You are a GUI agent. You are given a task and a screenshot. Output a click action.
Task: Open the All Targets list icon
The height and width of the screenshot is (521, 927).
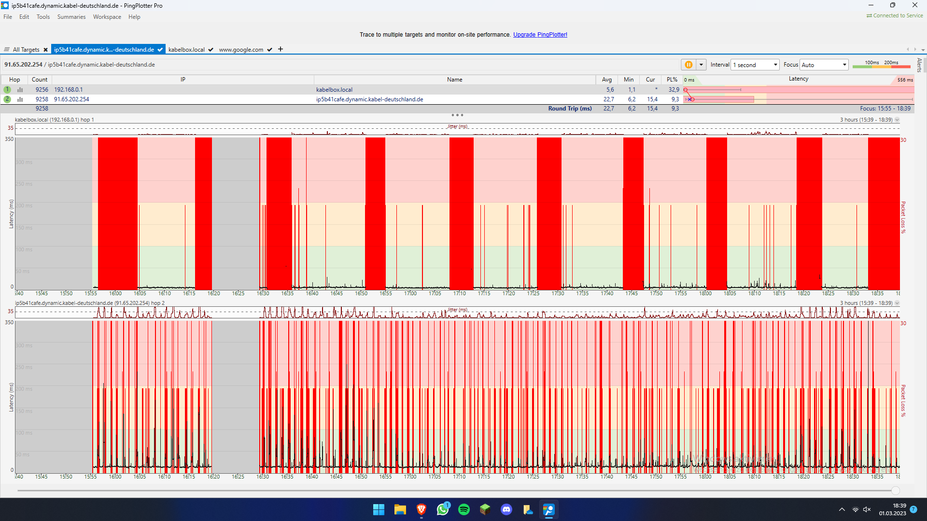coord(7,50)
